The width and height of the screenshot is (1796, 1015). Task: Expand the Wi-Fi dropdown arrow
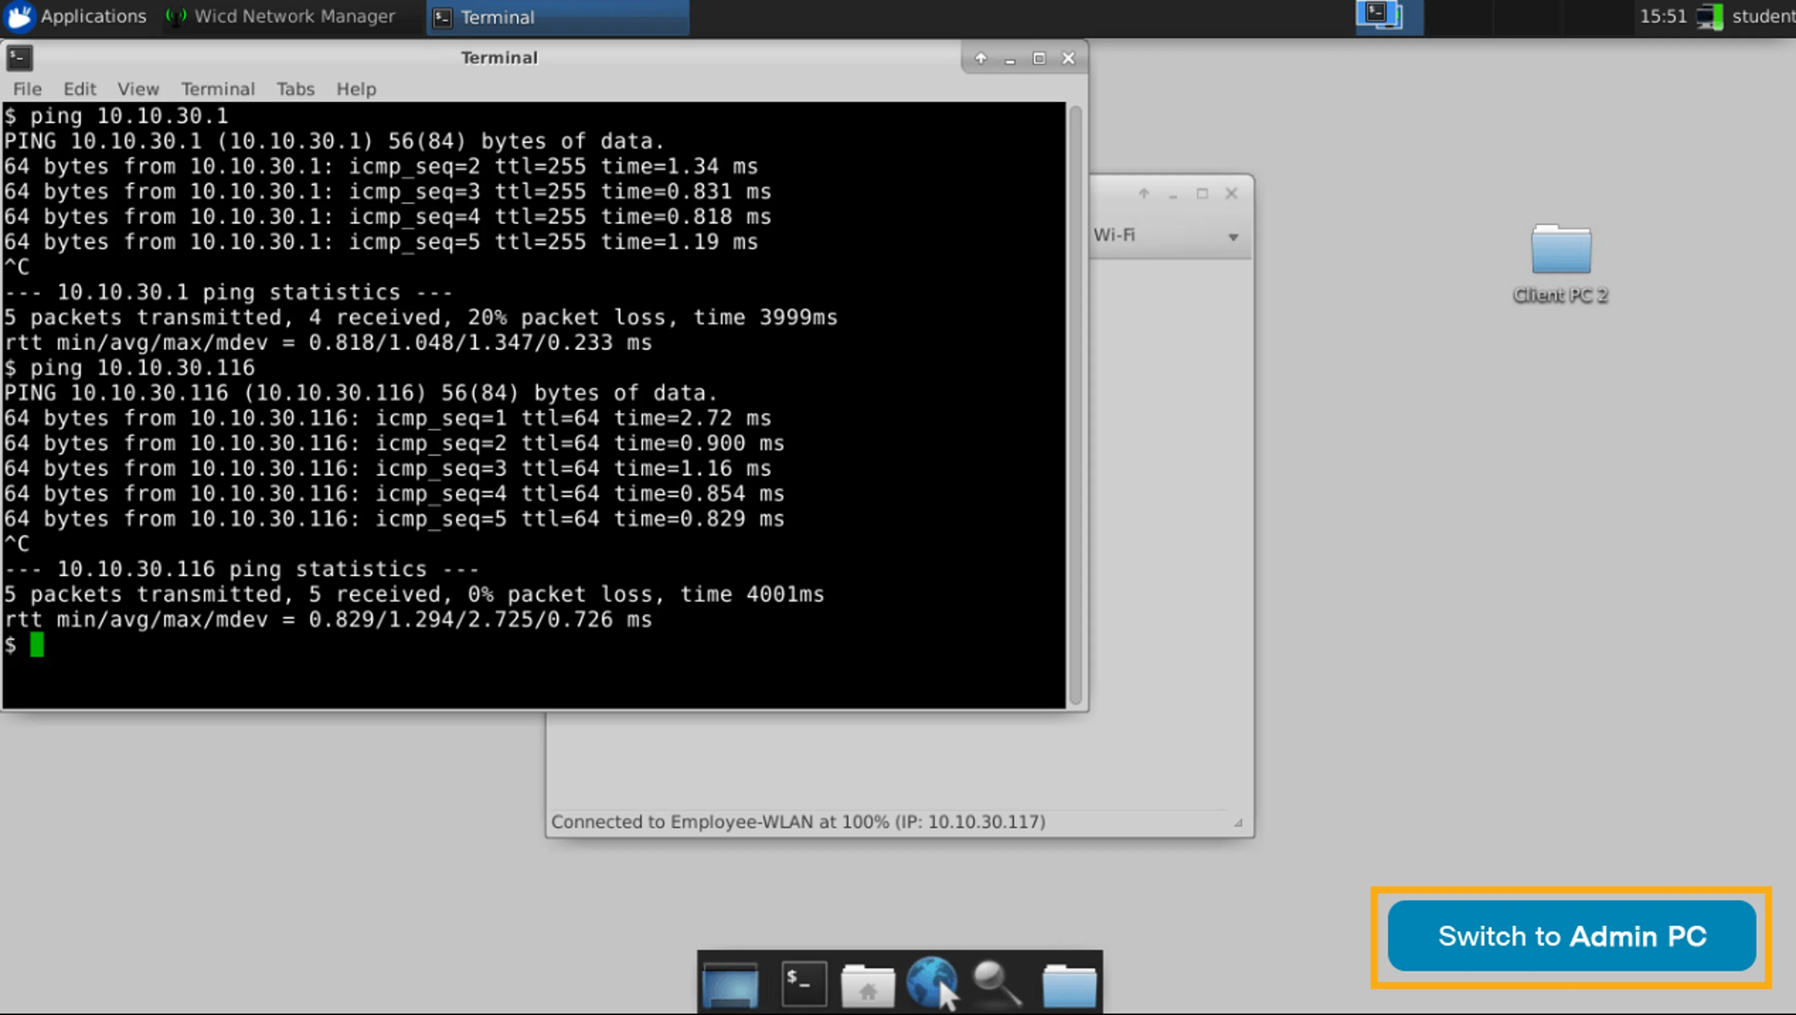pyautogui.click(x=1233, y=237)
